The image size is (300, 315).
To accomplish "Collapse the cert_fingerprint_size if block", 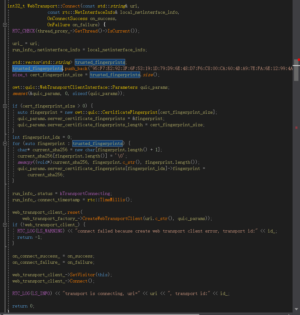I will point(5,106).
